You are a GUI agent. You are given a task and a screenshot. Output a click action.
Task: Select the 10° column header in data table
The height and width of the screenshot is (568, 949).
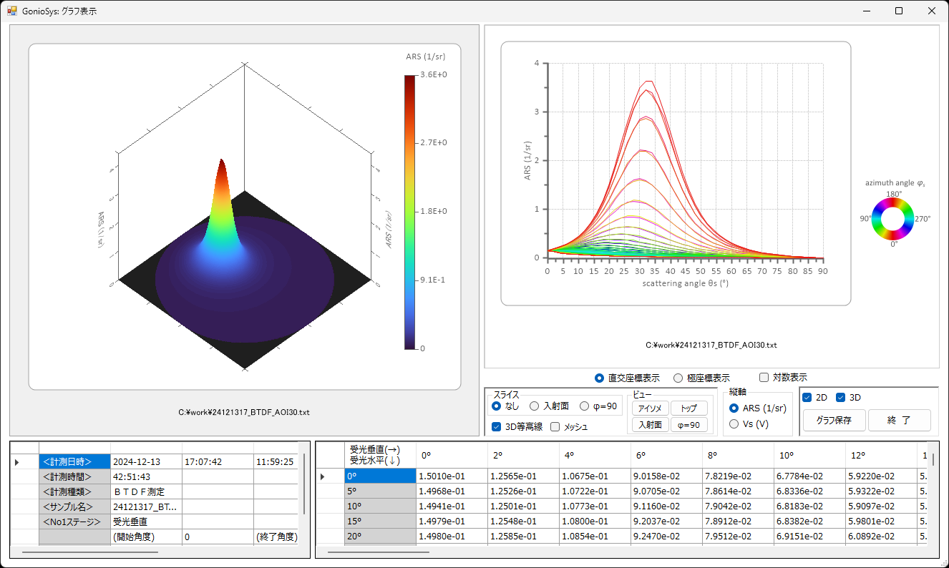786,455
